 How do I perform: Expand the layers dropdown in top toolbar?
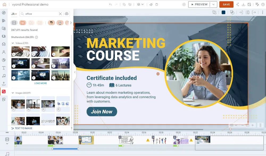click(140, 5)
